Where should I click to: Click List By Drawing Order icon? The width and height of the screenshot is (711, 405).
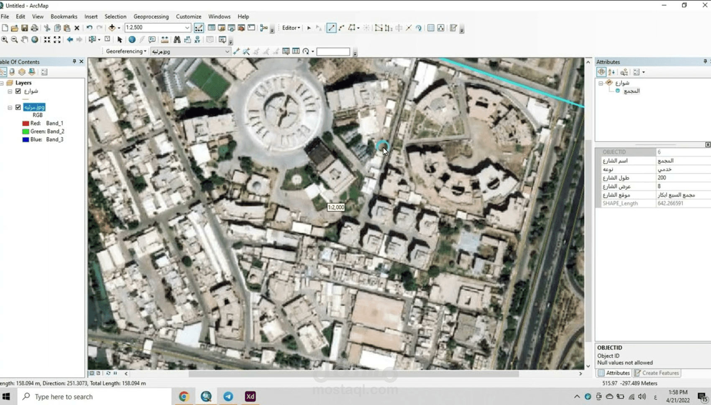click(x=3, y=72)
